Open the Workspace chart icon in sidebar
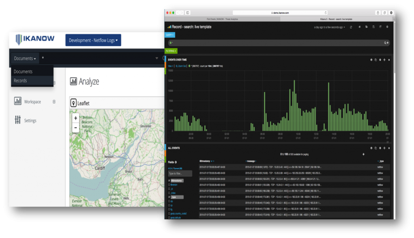The width and height of the screenshot is (414, 238). point(18,101)
